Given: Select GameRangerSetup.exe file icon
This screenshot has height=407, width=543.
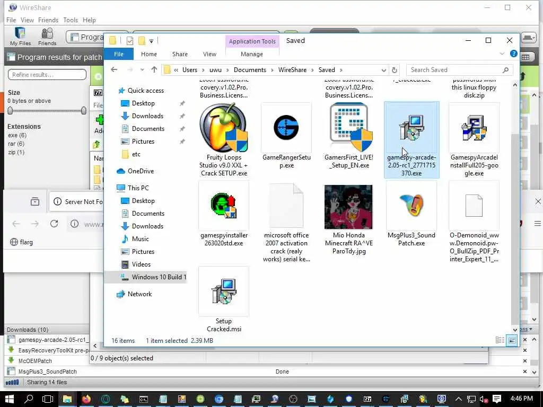Looking at the screenshot, I should click(x=286, y=127).
